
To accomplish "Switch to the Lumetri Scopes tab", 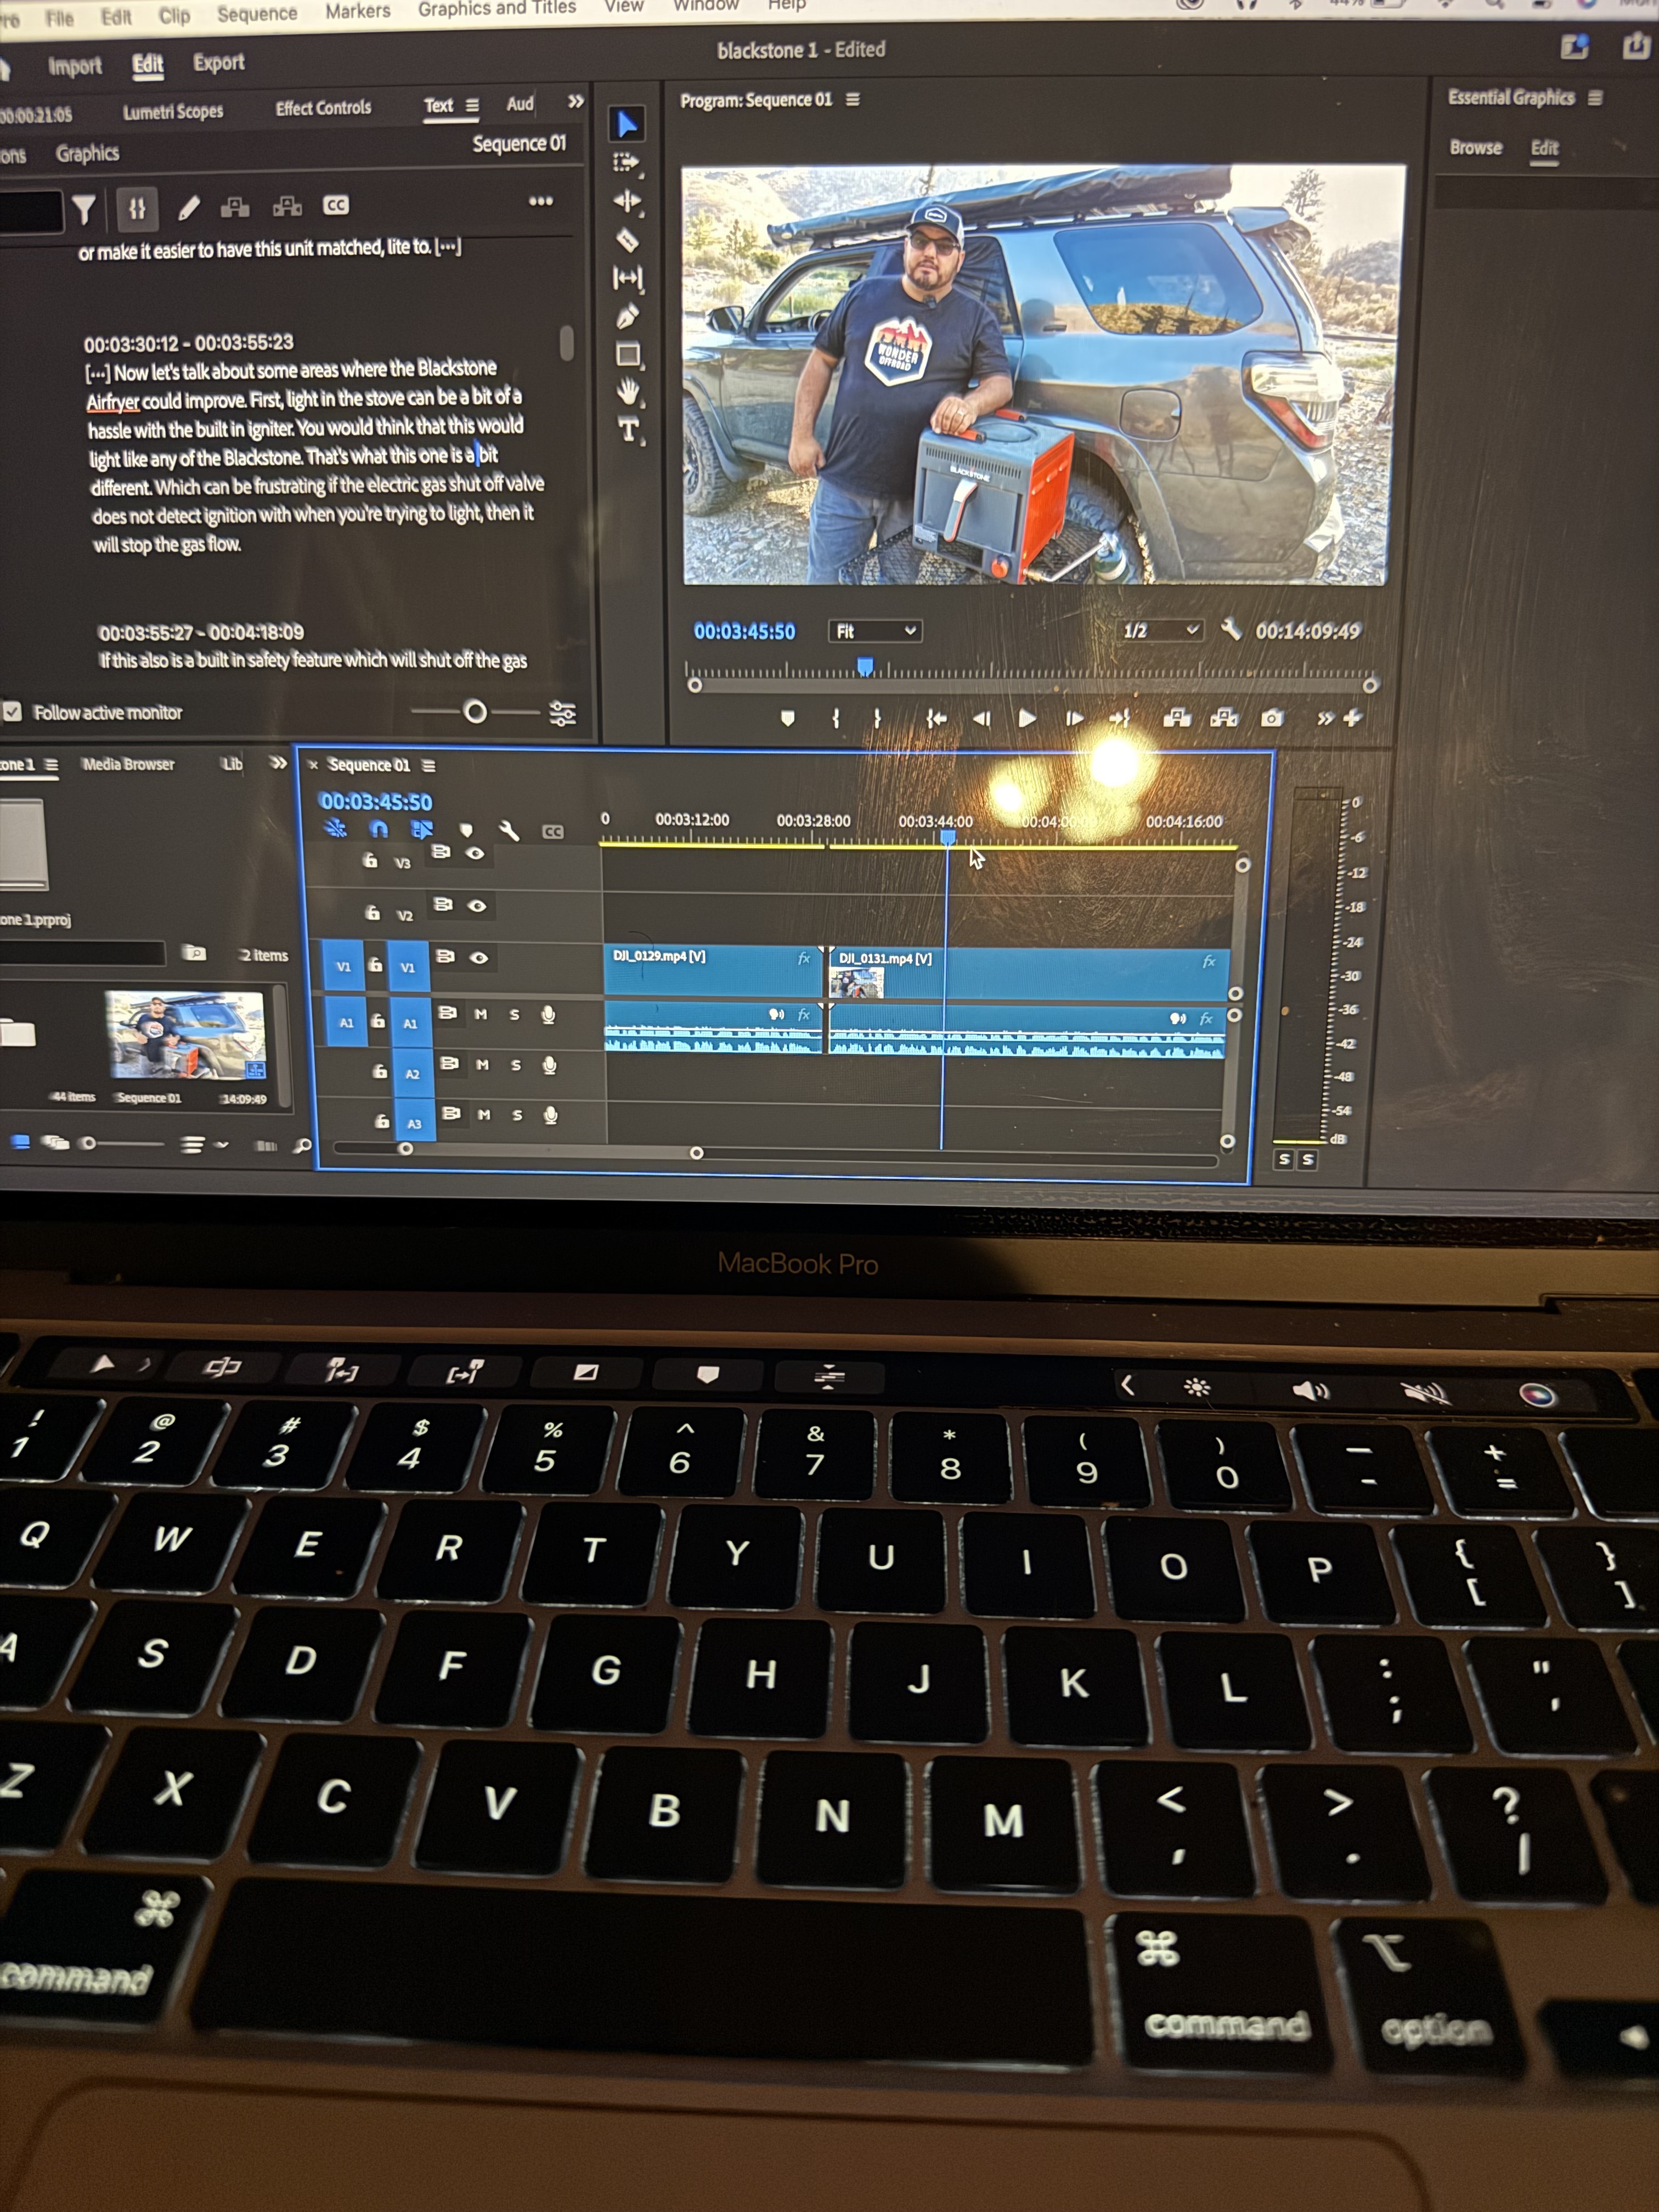I will click(x=173, y=111).
